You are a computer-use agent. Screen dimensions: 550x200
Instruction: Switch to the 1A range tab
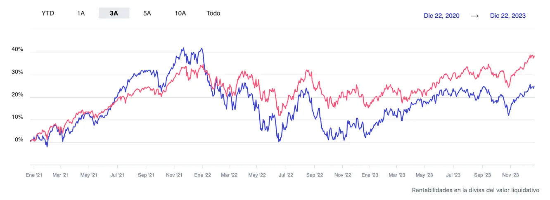(x=81, y=13)
